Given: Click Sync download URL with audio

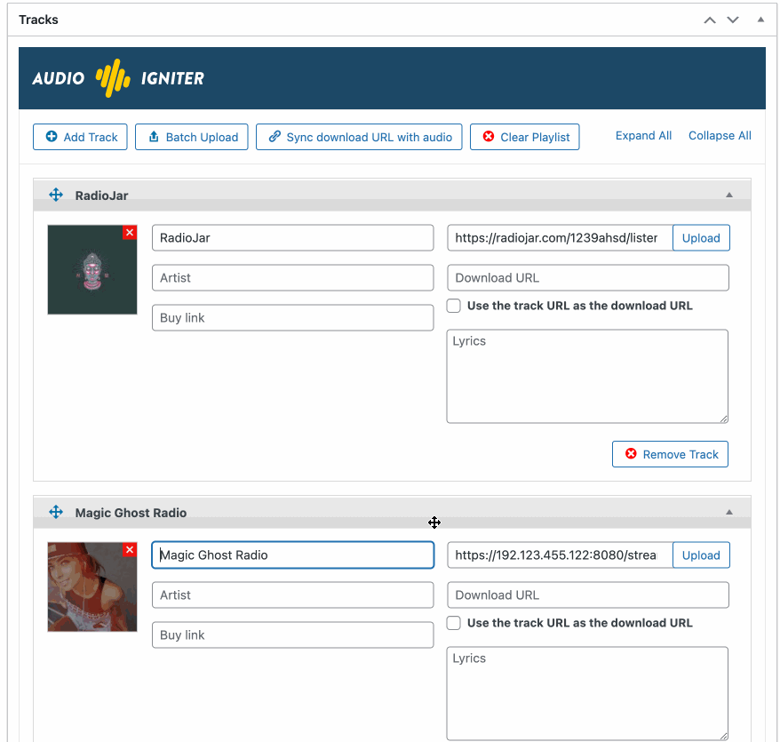Looking at the screenshot, I should pyautogui.click(x=359, y=137).
